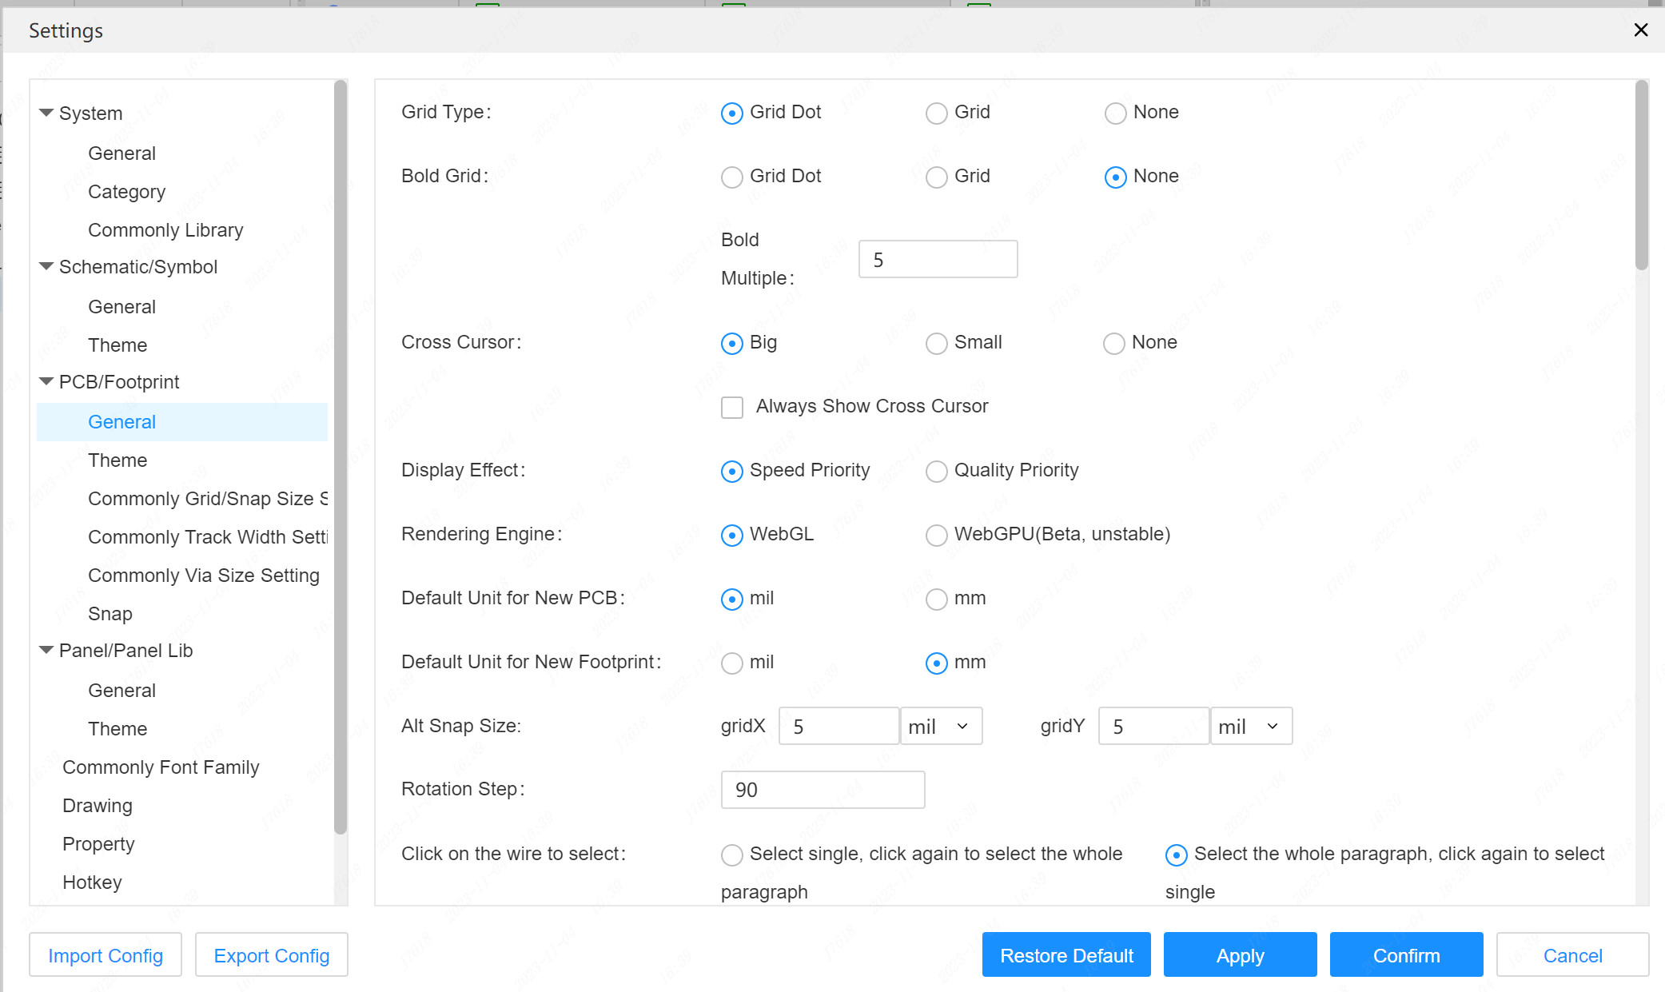This screenshot has width=1665, height=992.
Task: Navigate to Hotkey settings
Action: 94,882
